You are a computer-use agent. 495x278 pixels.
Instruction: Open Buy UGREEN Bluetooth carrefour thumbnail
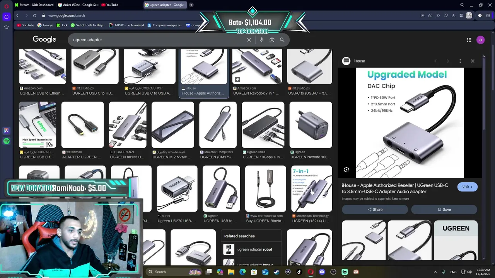tap(266, 189)
